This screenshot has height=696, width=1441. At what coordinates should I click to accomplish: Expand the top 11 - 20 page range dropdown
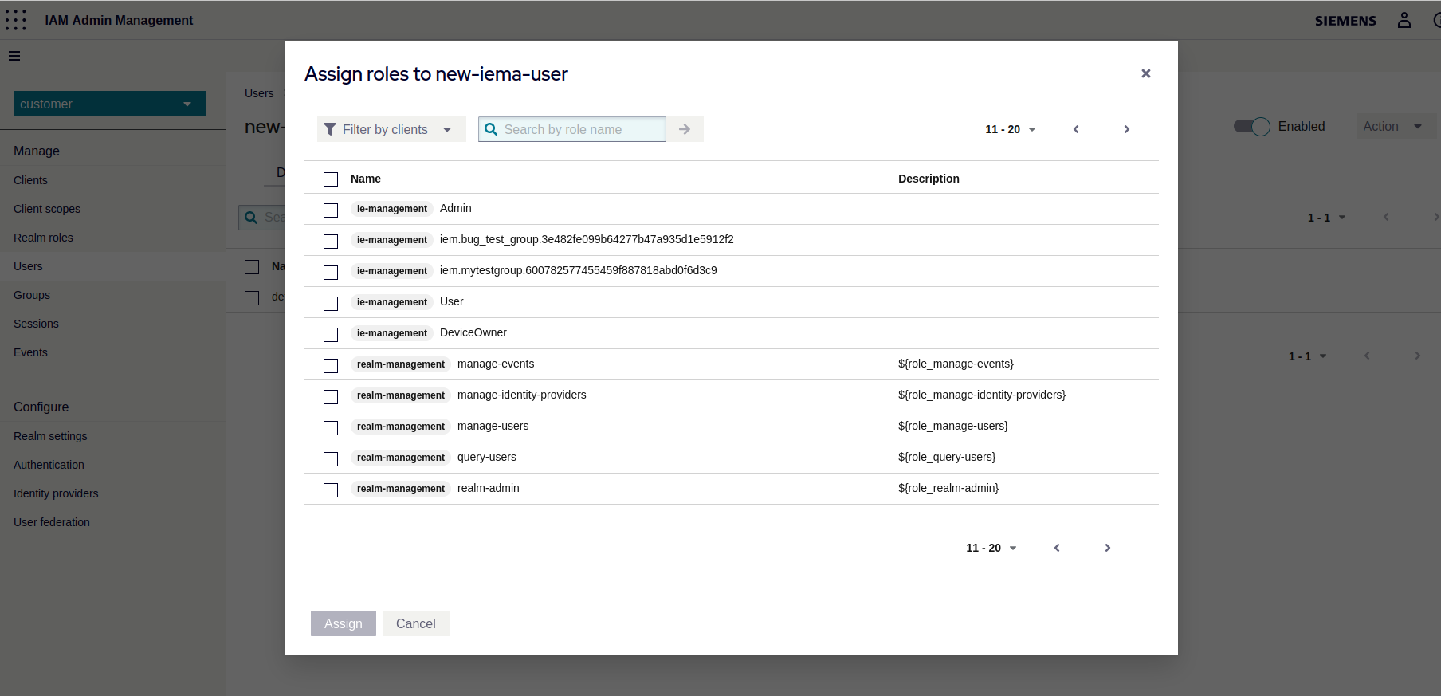(x=1010, y=129)
